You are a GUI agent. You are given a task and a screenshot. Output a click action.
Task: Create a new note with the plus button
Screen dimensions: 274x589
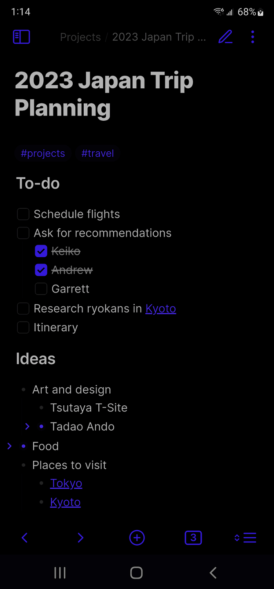click(x=137, y=537)
